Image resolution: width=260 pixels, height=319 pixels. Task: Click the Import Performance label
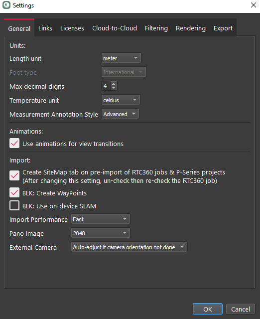click(x=38, y=219)
